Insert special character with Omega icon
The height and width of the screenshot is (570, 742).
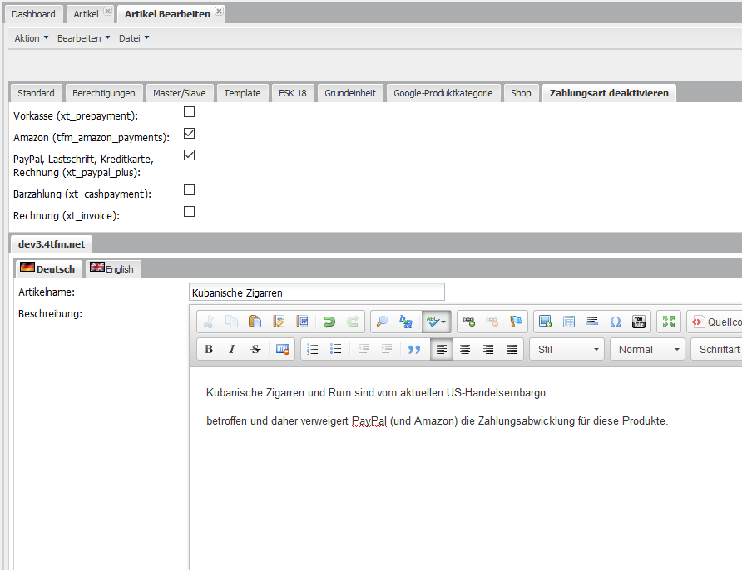[x=616, y=322]
